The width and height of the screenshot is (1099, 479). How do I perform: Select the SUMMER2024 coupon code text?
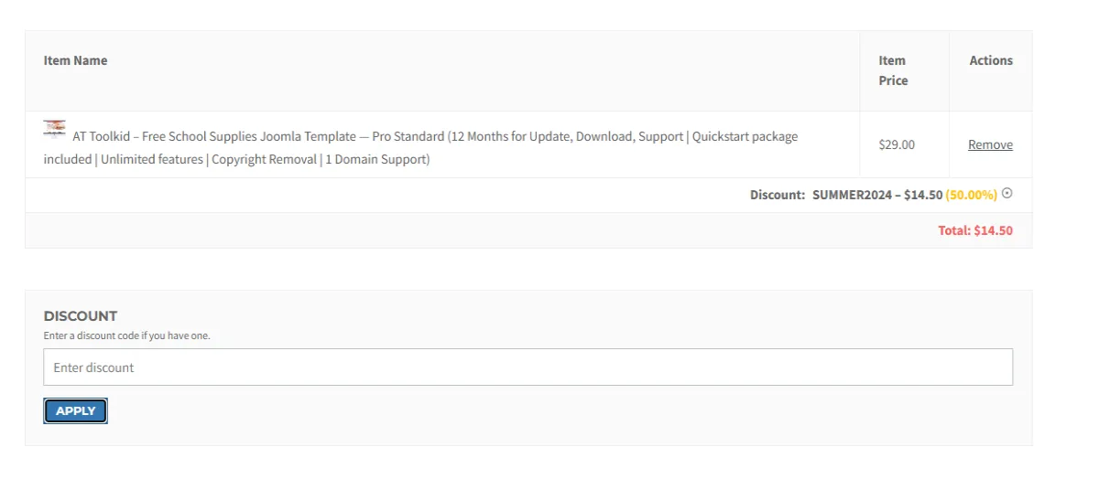point(851,195)
